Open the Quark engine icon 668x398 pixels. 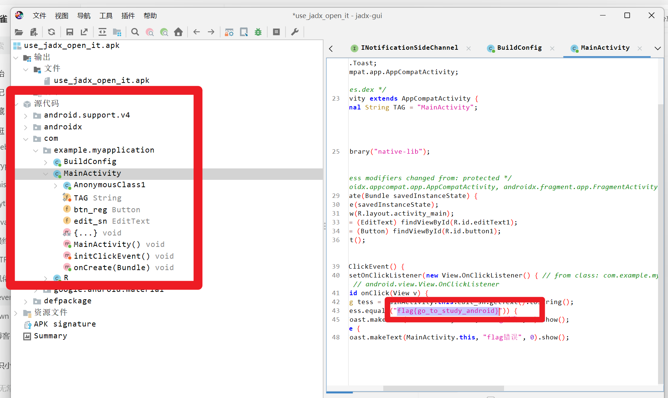[x=244, y=32]
